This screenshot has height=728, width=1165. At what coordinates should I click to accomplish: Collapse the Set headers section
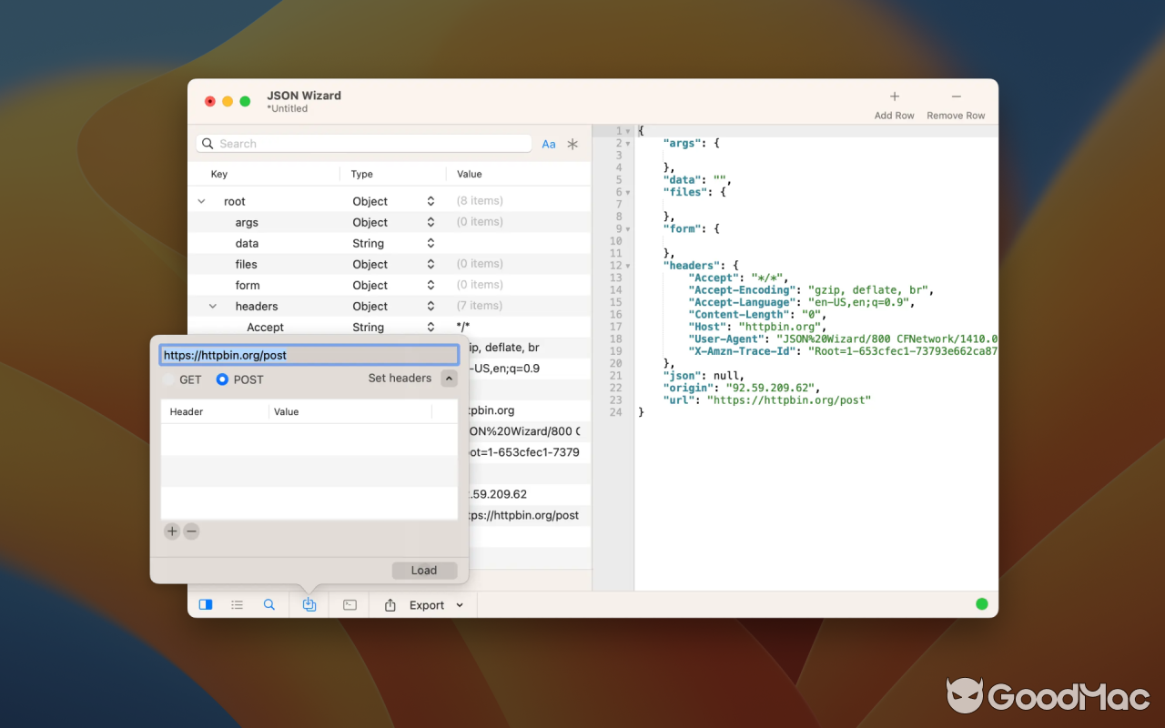[x=449, y=378]
